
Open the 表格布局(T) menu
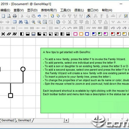pos(49,10)
